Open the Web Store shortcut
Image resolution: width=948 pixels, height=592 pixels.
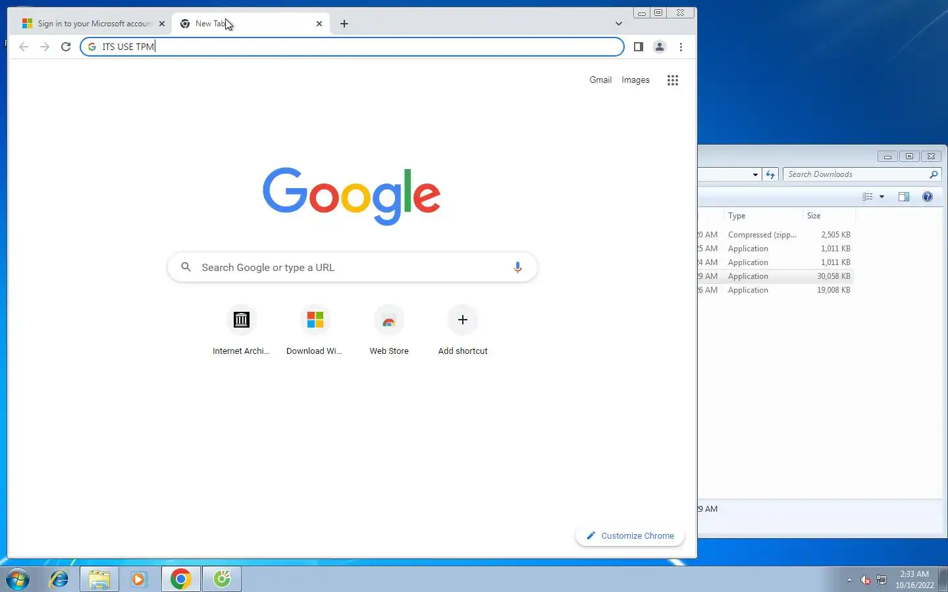click(389, 332)
